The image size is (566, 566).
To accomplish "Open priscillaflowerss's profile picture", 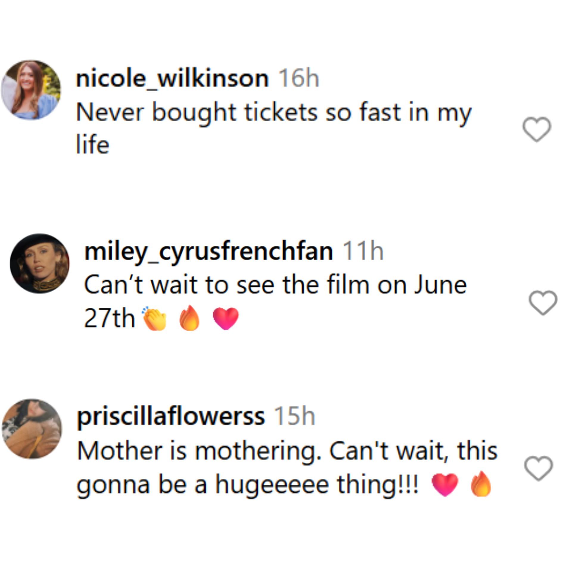I will click(32, 429).
